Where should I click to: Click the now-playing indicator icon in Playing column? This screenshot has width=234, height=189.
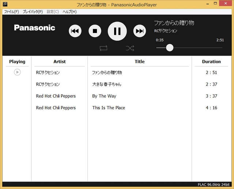17,72
